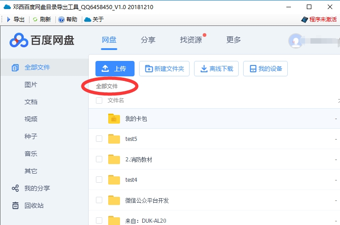Click the 新建文件夹 button

[x=165, y=69]
